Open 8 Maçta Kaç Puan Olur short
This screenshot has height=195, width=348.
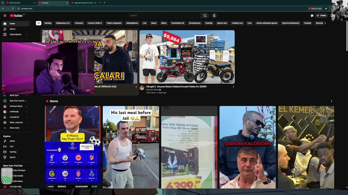pos(73,147)
